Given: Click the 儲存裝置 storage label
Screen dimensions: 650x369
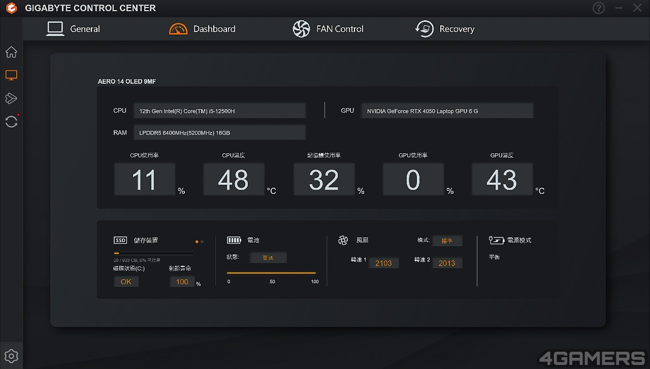Looking at the screenshot, I should pyautogui.click(x=146, y=240).
